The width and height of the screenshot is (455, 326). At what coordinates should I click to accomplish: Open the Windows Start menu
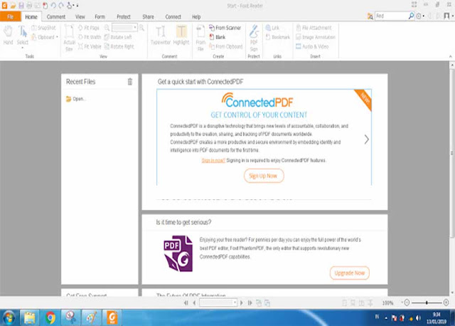coord(9,317)
